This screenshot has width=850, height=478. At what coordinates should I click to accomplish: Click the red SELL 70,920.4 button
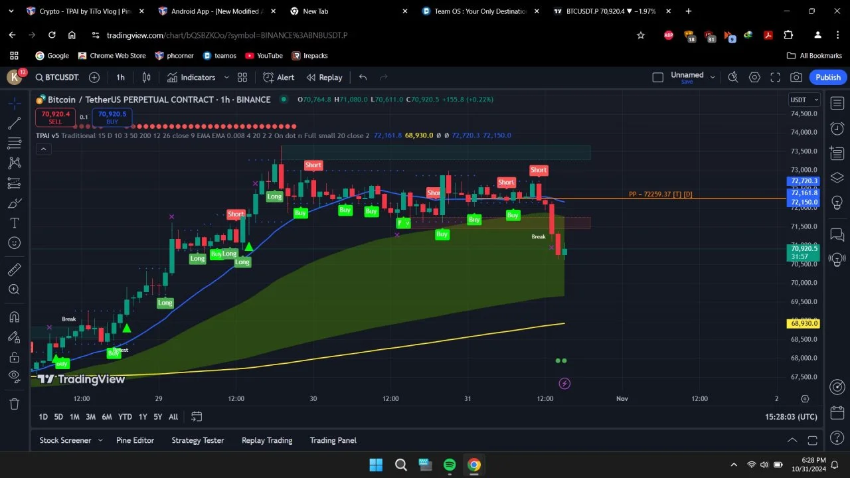56,118
